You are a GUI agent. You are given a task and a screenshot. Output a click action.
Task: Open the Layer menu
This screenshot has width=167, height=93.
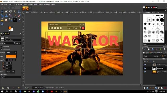25,4
